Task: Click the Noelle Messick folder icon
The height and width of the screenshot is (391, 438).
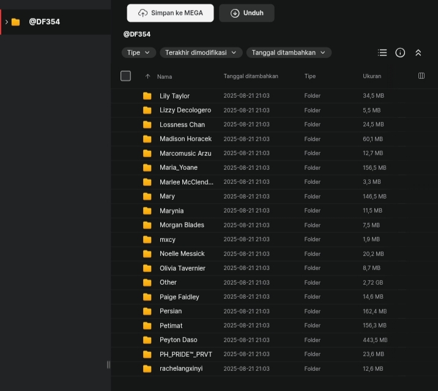Action: 147,254
